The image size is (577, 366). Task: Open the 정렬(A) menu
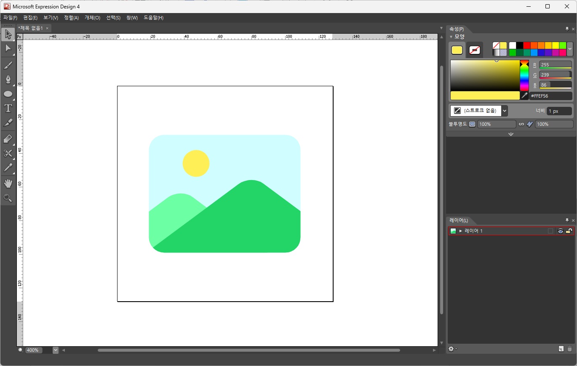(x=71, y=18)
